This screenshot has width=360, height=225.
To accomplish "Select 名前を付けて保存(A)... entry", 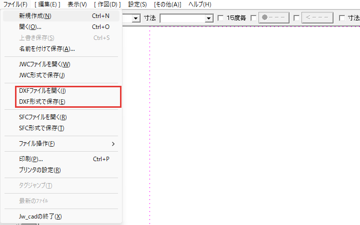I will click(61, 49).
